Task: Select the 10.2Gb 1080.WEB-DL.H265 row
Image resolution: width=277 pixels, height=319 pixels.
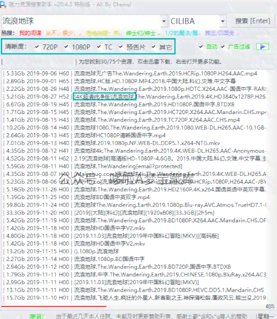Action: click(x=134, y=128)
